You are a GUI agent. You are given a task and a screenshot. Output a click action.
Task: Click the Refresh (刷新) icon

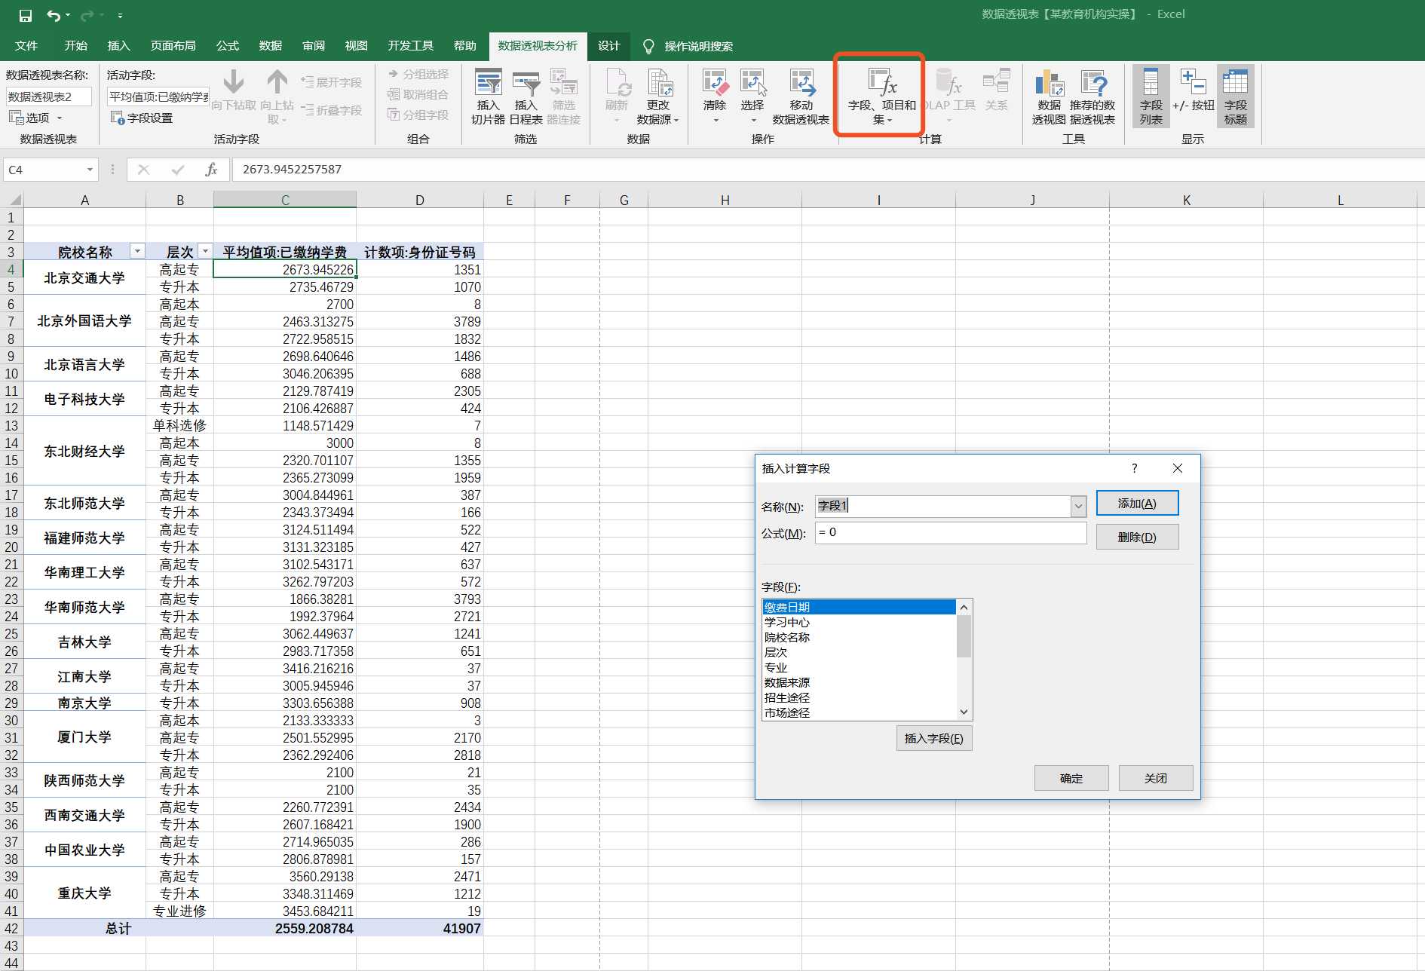coord(617,94)
